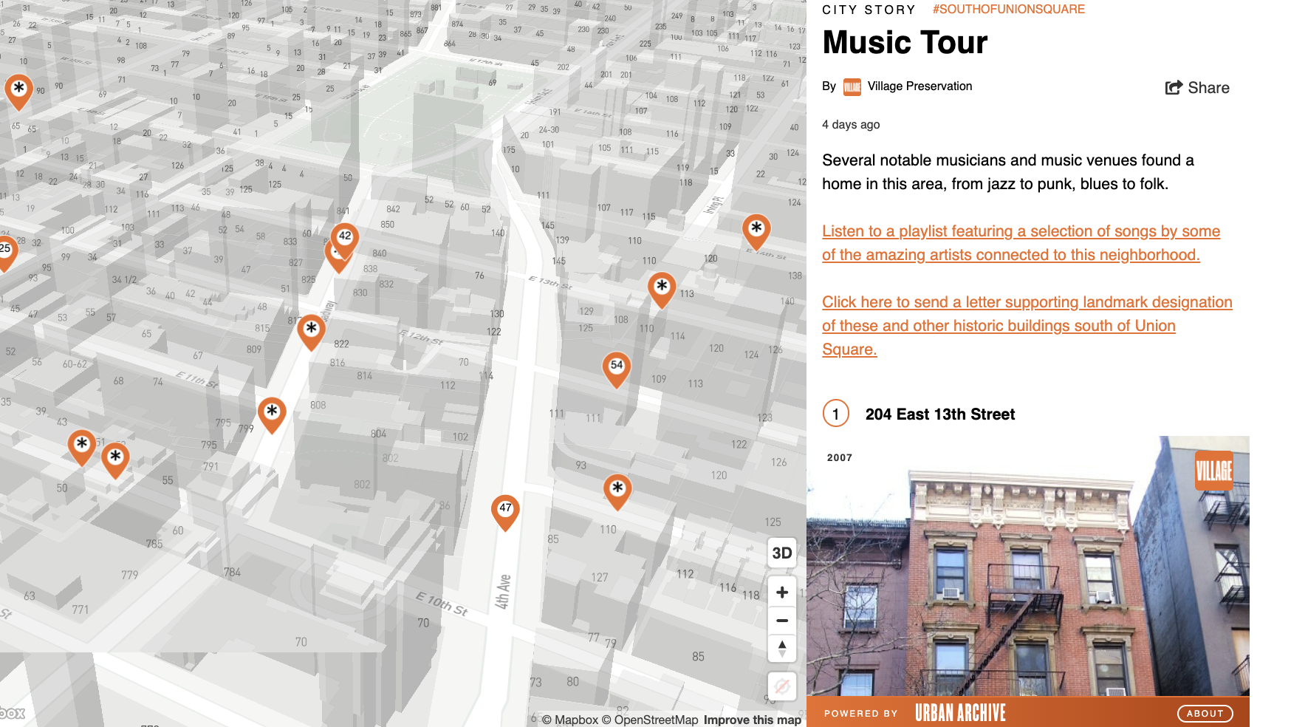Open the playlist link of neighborhood artists
The height and width of the screenshot is (727, 1291).
pos(1021,242)
